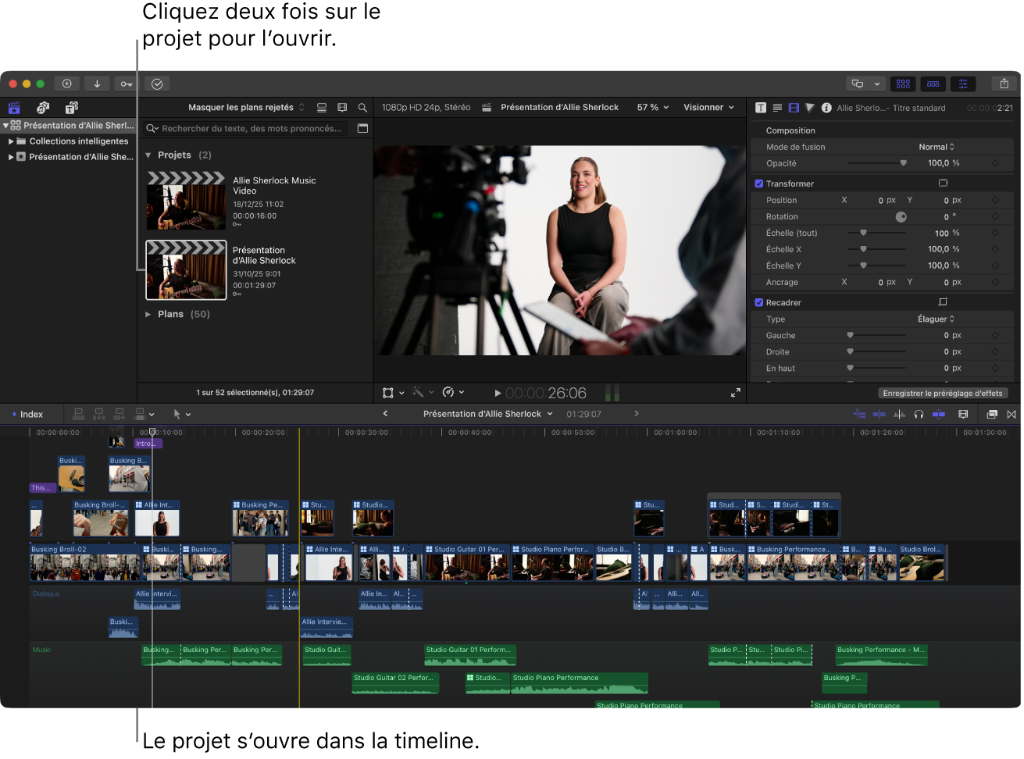Click the background tasks checkmark icon
Viewport: 1024px width, 759px height.
point(157,84)
